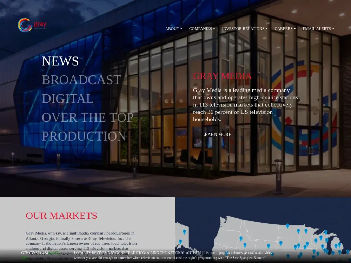Screen dimensions: 351x263
Task: Open the About dropdown menu
Action: coord(173,29)
